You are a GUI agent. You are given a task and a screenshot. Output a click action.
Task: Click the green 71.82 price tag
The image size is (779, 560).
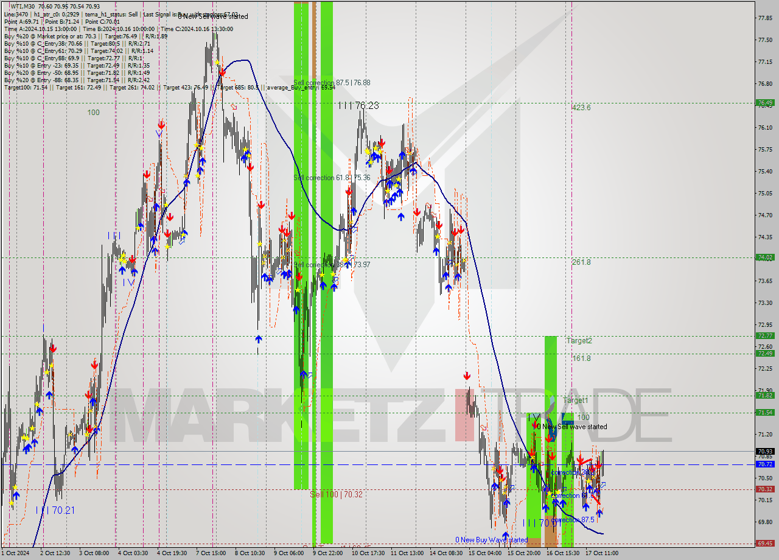(765, 396)
